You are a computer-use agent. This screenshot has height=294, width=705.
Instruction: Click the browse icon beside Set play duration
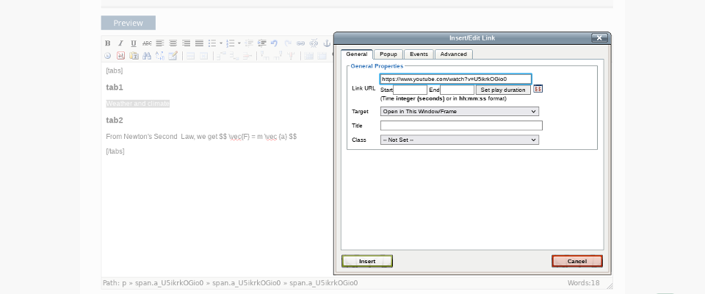click(x=538, y=89)
